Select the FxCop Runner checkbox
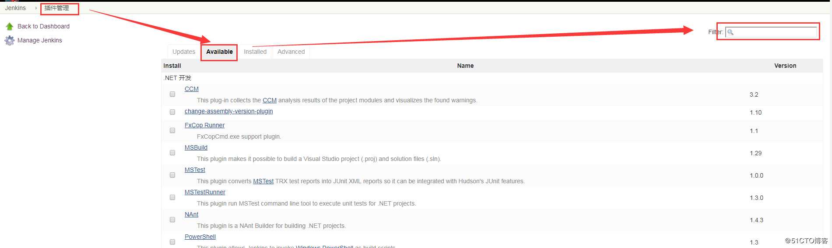Screen dimensions: 832x248 (x=172, y=130)
